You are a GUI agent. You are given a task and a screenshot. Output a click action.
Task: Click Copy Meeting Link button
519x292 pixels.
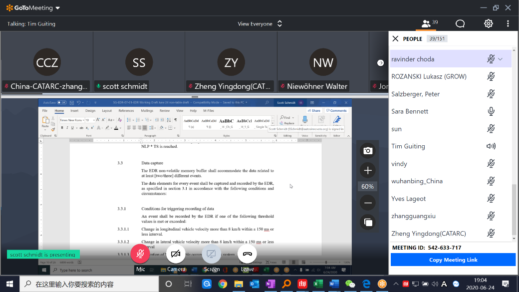pos(453,260)
